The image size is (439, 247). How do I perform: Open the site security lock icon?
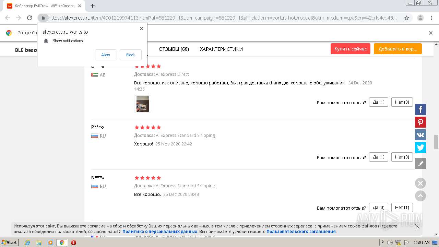[x=43, y=18]
